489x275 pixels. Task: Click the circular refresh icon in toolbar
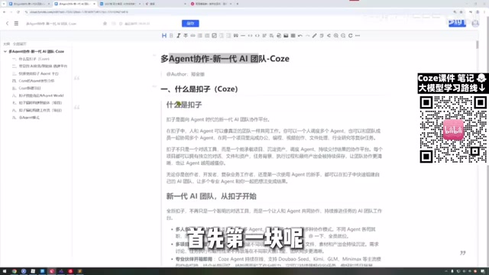(x=350, y=36)
